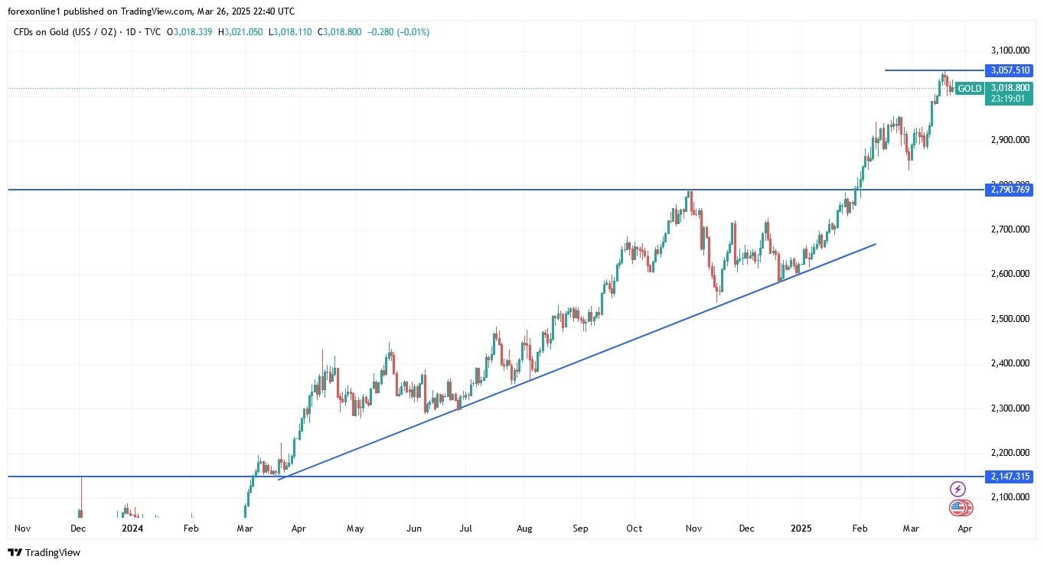Click the 2,147.315 support line price label
The image size is (1044, 566).
(x=1010, y=477)
